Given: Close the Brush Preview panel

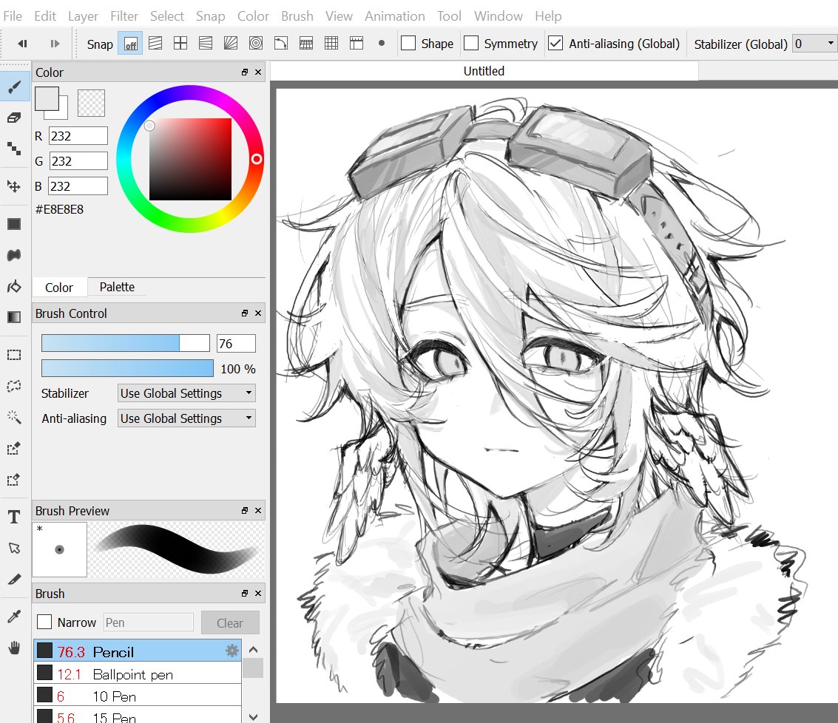Looking at the screenshot, I should coord(258,510).
